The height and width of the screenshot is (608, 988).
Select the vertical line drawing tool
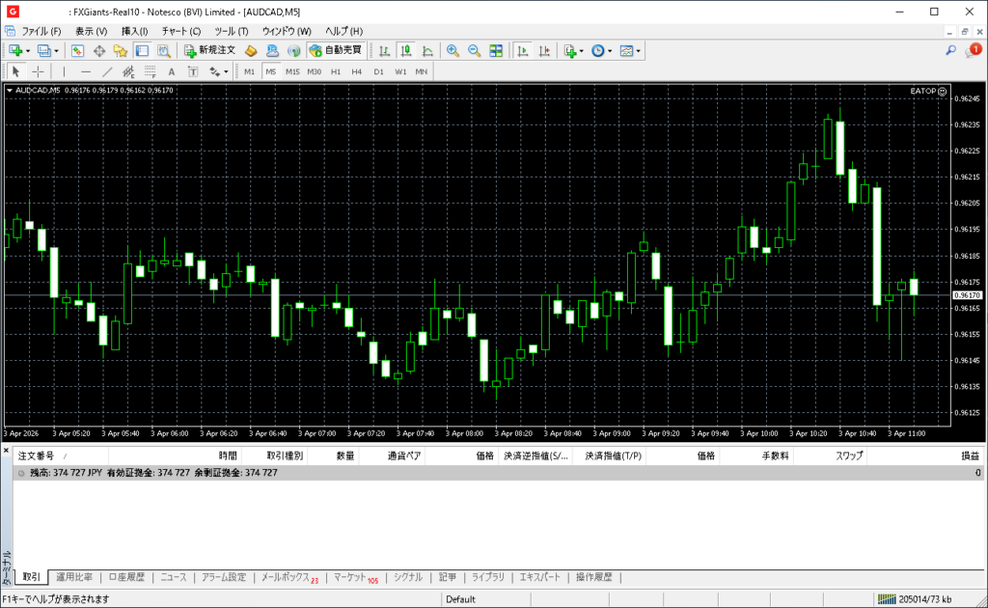(x=65, y=71)
